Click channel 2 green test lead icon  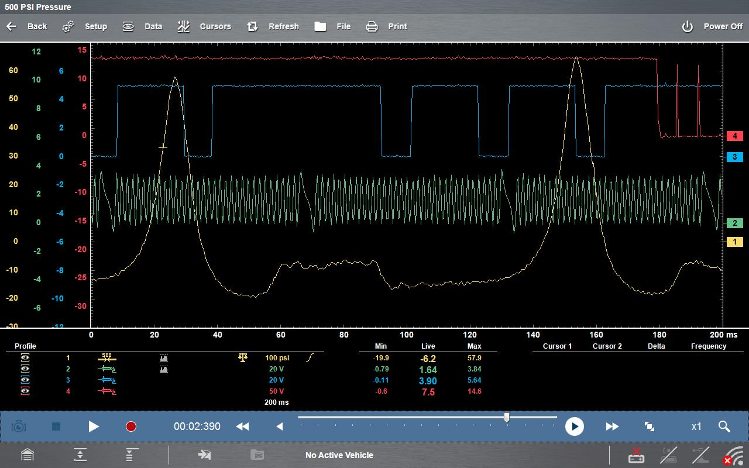[106, 369]
